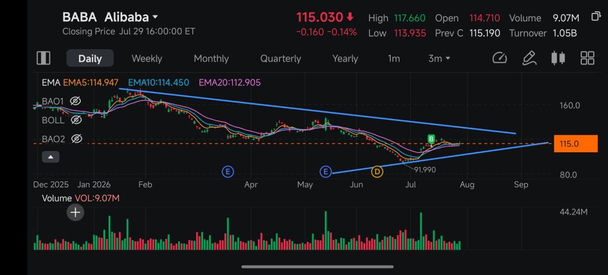
Task: Toggle BAO1 indicator visibility eye
Action: point(75,101)
